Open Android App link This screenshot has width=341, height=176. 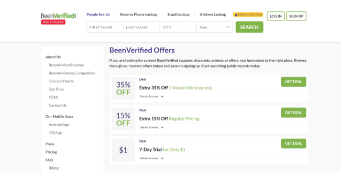coord(59,125)
